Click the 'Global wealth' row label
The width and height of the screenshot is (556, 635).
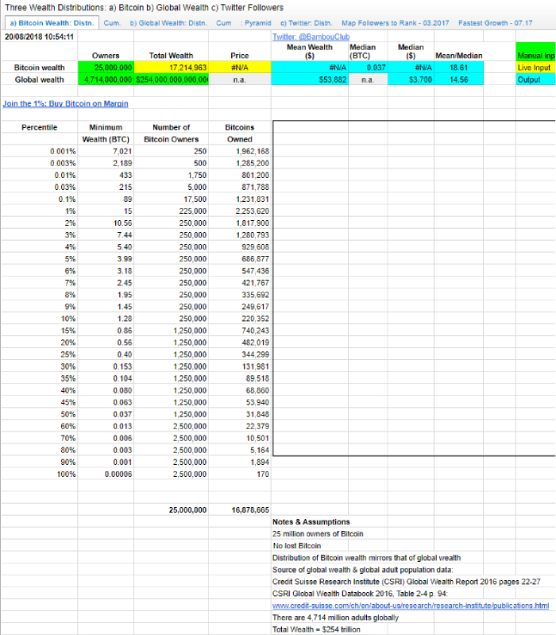click(39, 79)
